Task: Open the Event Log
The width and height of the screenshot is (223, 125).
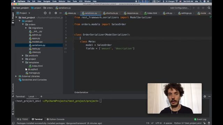Action: 200,119
